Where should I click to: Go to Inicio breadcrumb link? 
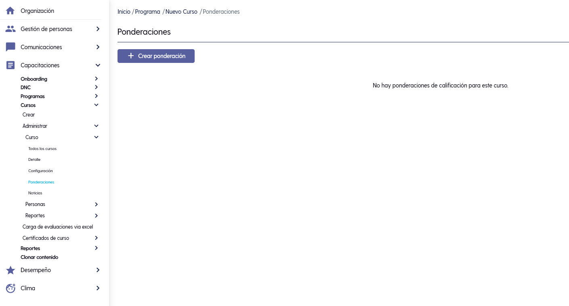point(124,12)
